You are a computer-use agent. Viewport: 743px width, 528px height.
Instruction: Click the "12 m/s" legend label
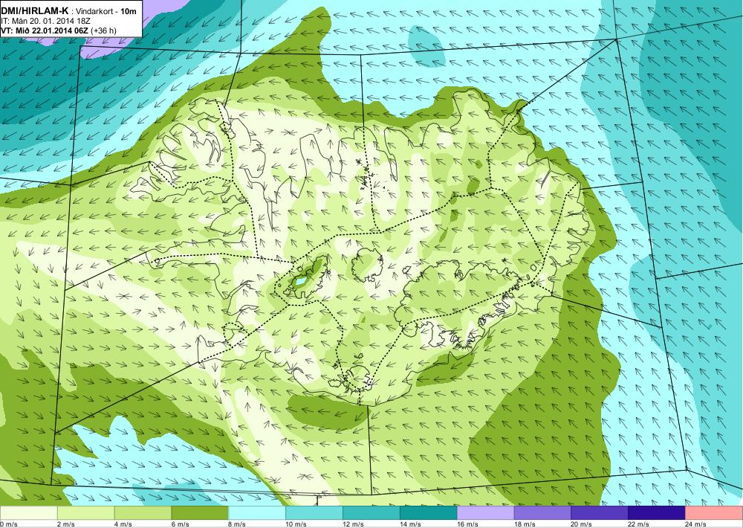[354, 524]
